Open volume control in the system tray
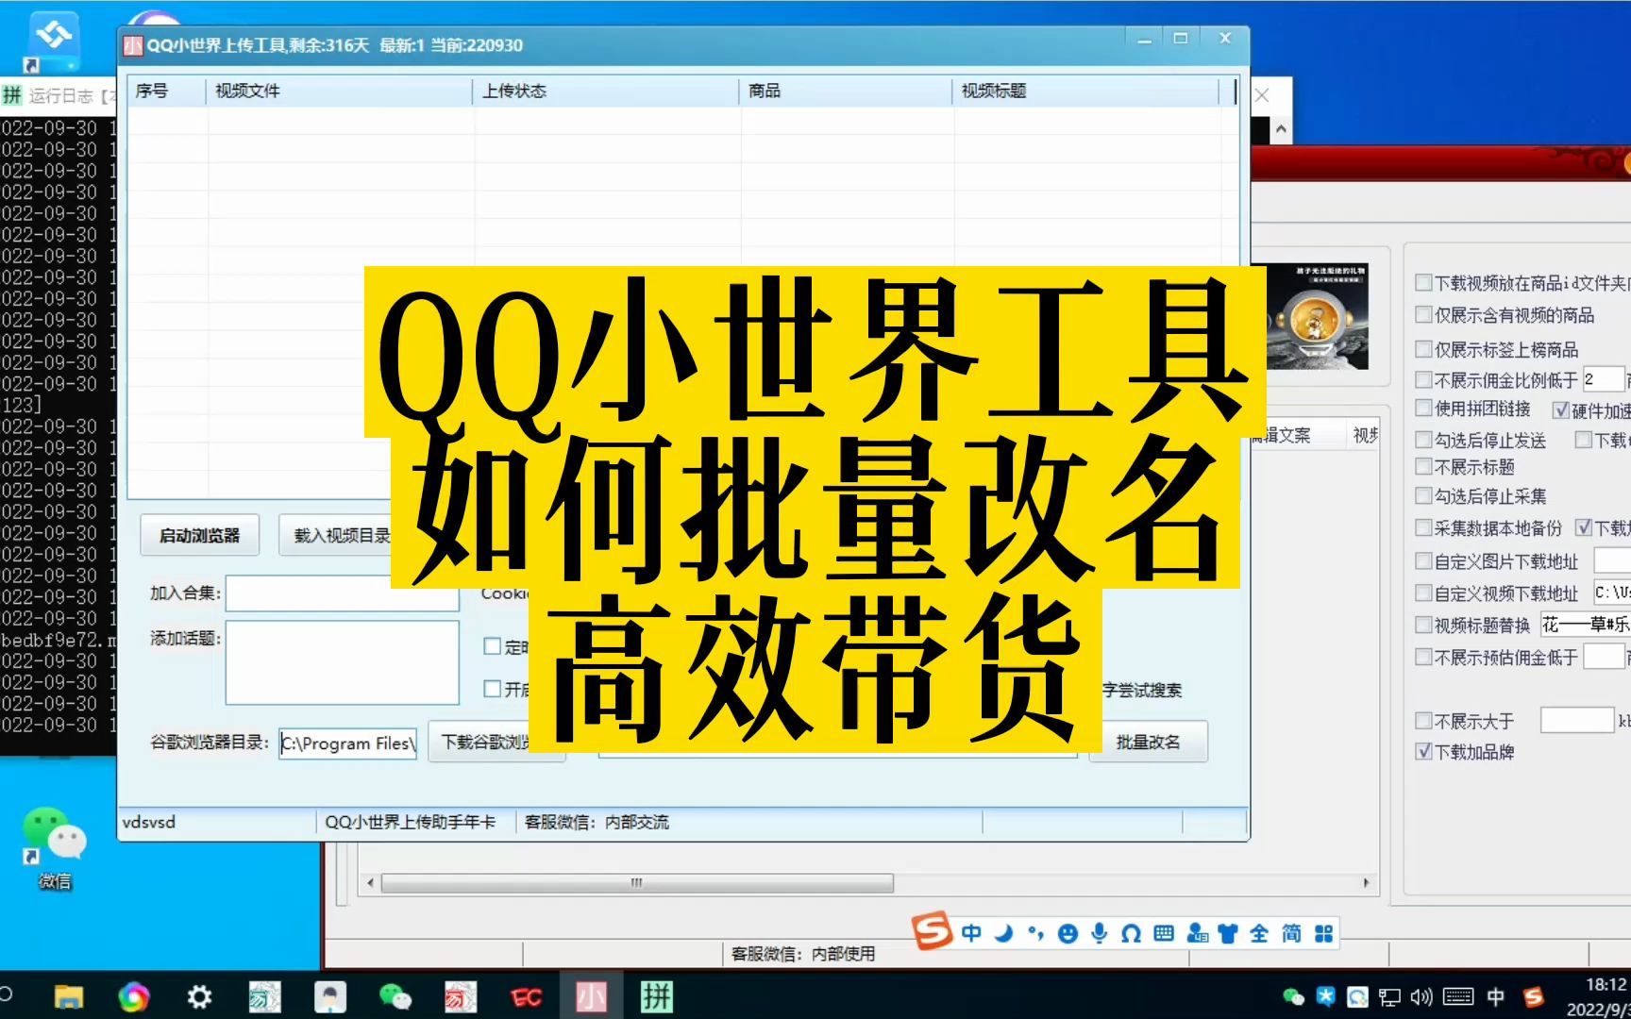The image size is (1631, 1019). pyautogui.click(x=1421, y=996)
